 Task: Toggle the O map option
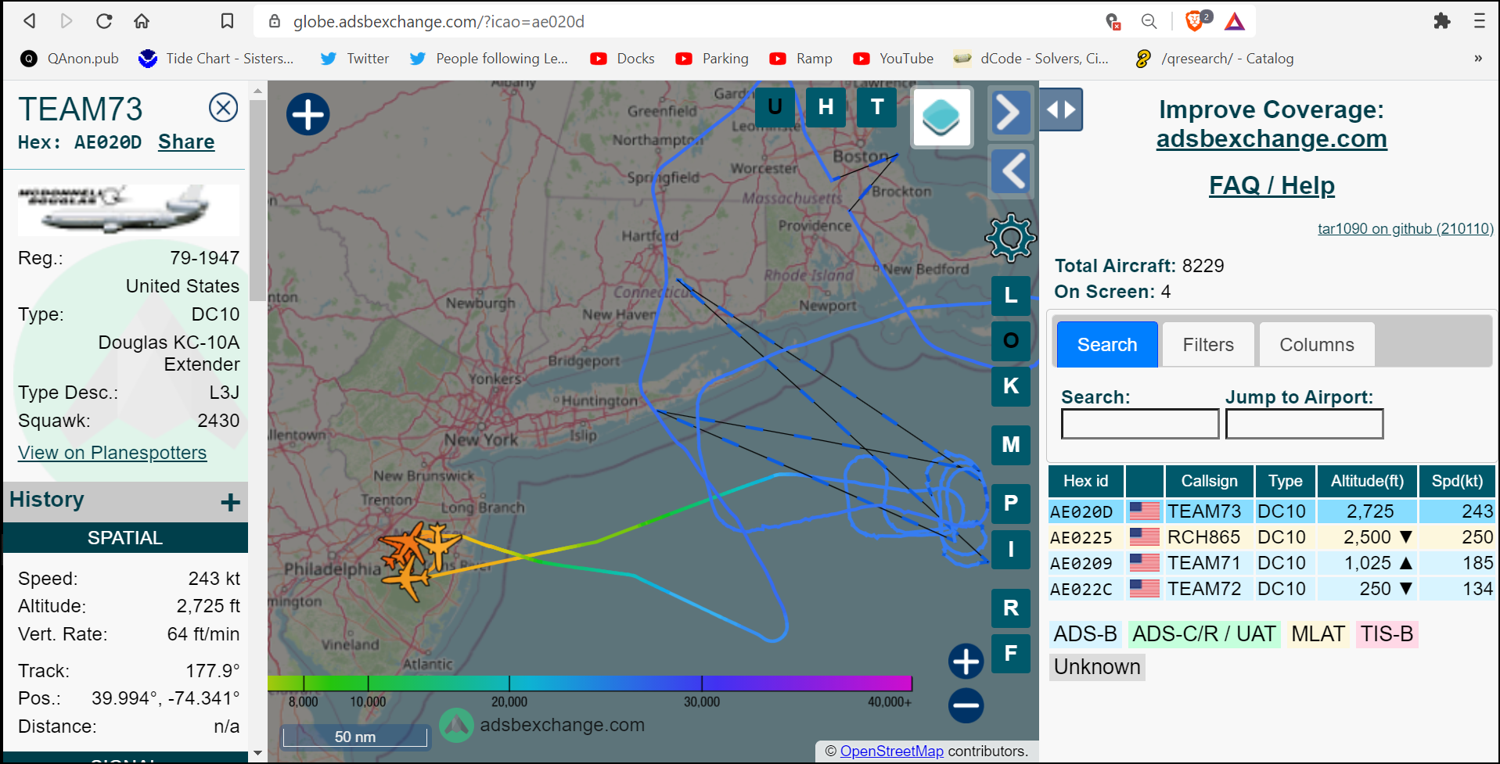click(1011, 341)
